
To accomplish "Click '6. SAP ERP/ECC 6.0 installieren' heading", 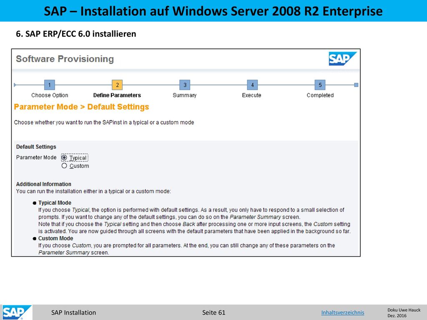I will (x=76, y=34).
